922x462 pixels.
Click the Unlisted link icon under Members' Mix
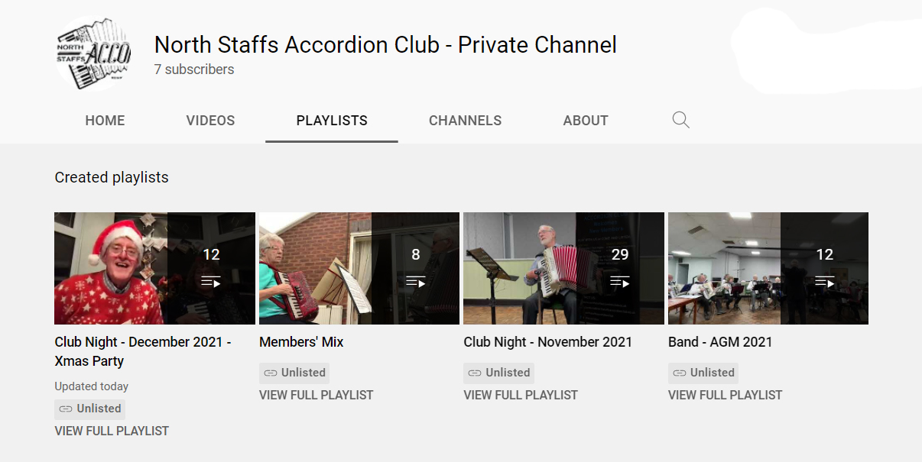click(270, 373)
